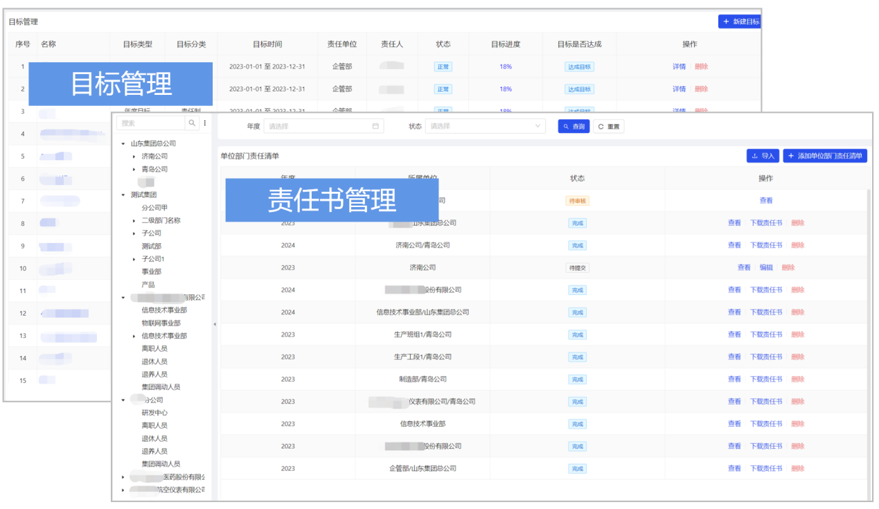Click 删除 in row 1 of 目标管理

tap(701, 67)
